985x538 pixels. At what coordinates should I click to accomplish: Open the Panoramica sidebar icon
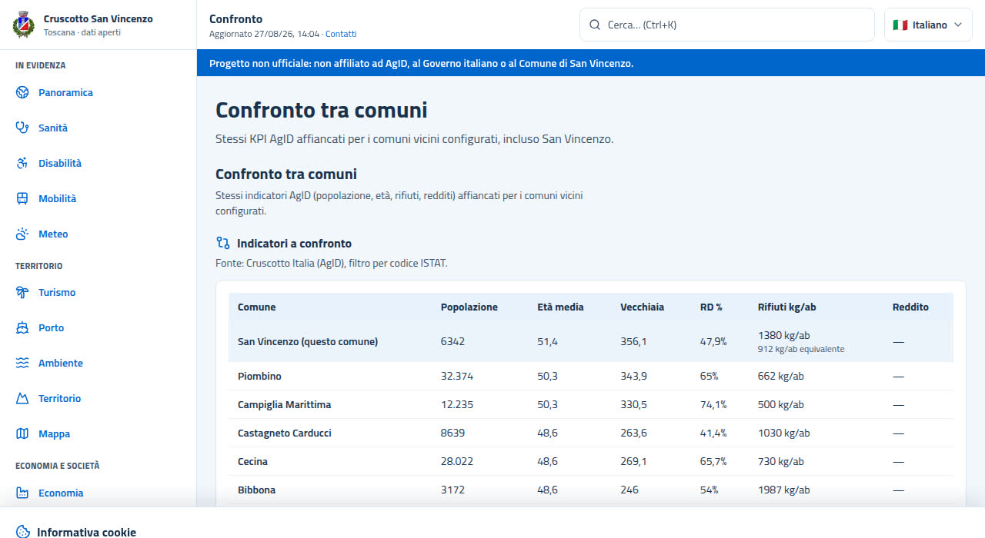(22, 93)
